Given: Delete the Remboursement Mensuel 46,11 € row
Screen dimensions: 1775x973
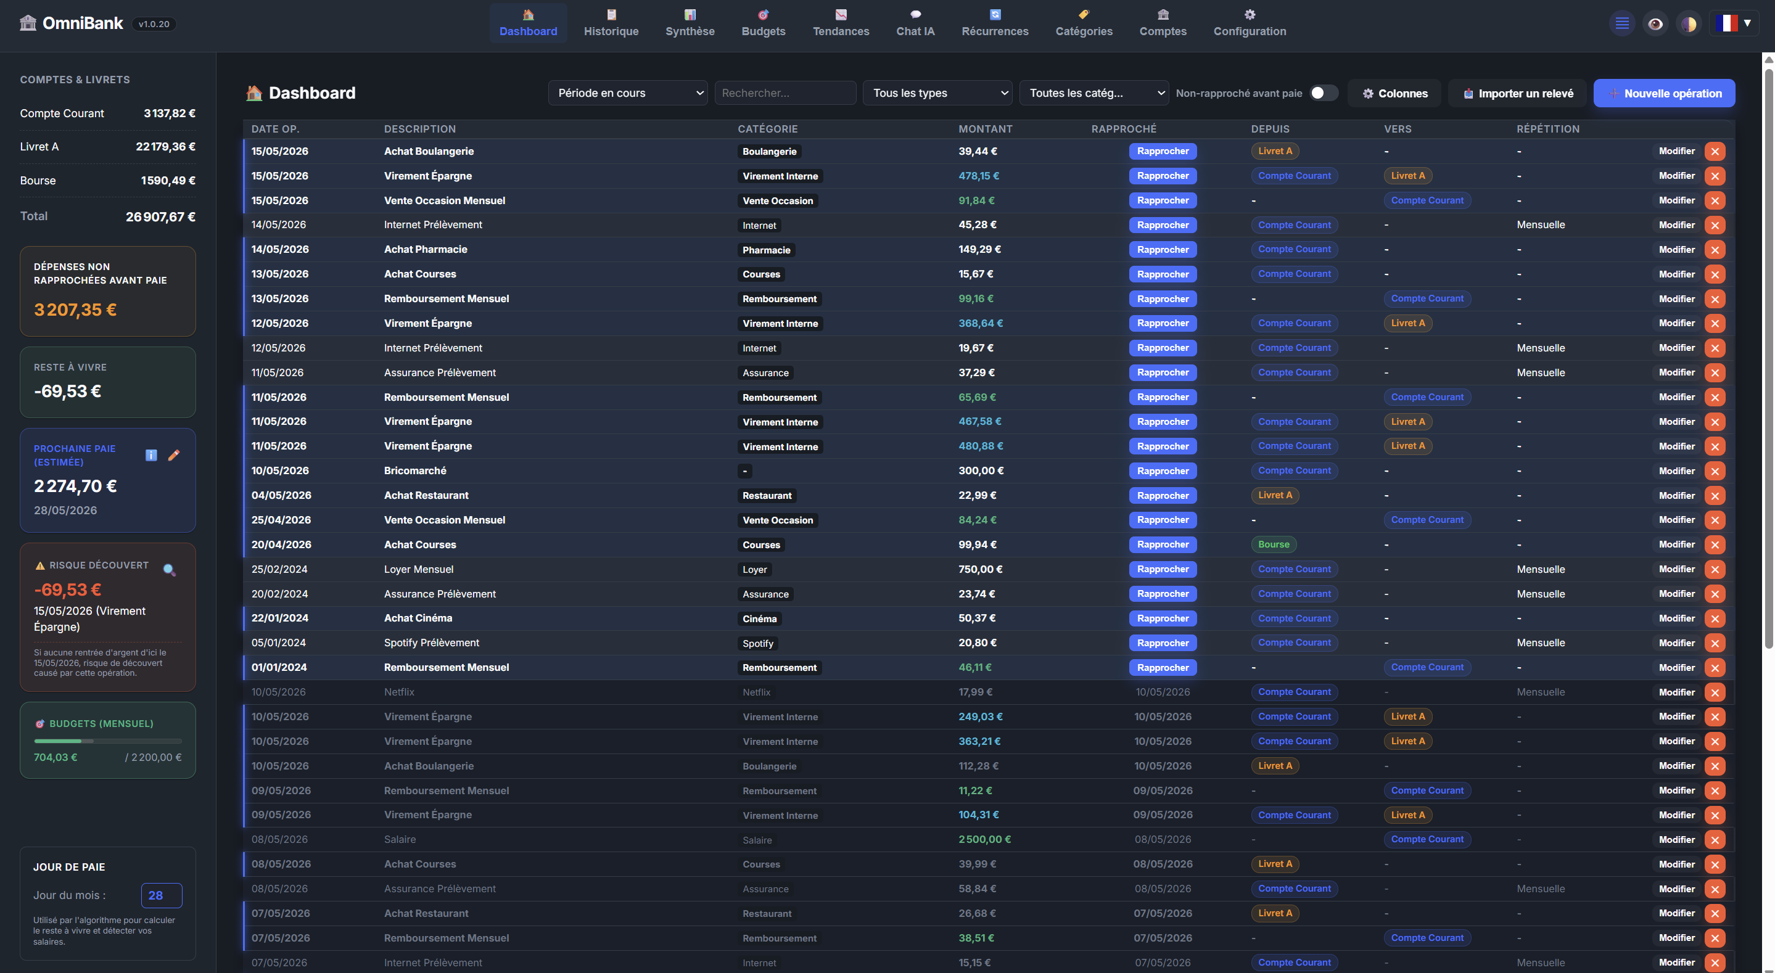Looking at the screenshot, I should [x=1715, y=667].
